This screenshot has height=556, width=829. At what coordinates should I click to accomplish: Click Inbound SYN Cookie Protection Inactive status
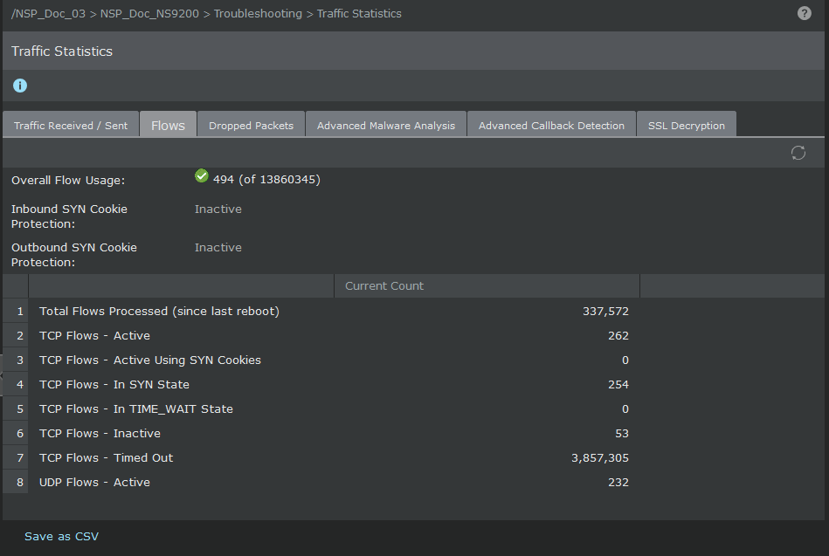tap(218, 209)
